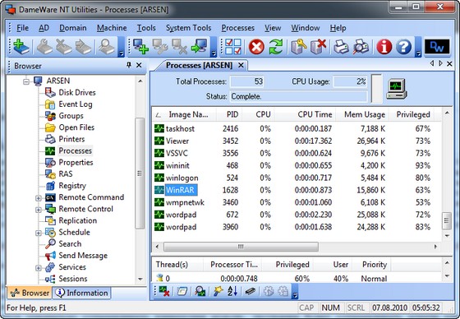Select the Event Log tree item
Viewport: 460px width, 319px height.
pyautogui.click(x=76, y=104)
